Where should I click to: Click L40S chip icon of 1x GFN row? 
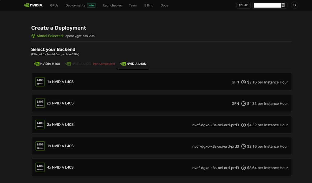(x=40, y=82)
